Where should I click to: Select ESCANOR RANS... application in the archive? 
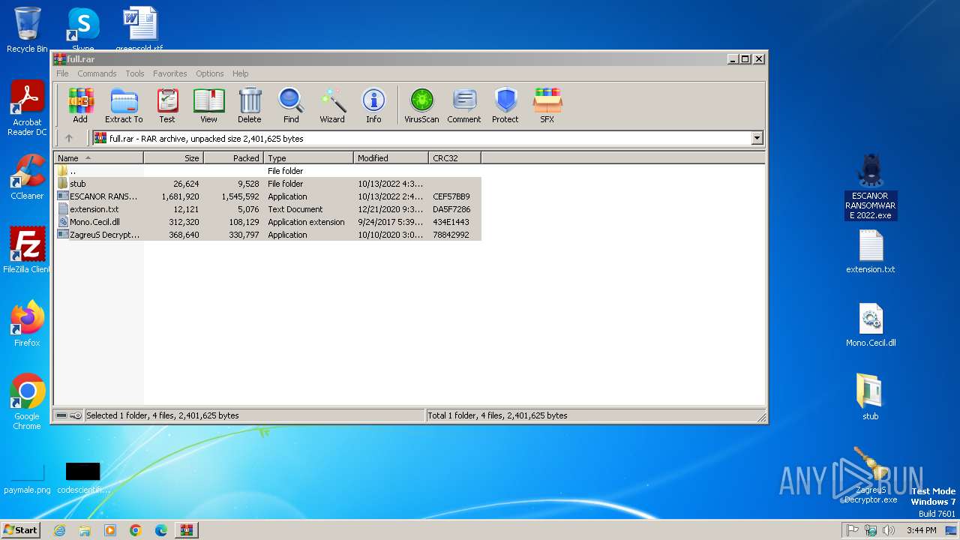pyautogui.click(x=268, y=196)
